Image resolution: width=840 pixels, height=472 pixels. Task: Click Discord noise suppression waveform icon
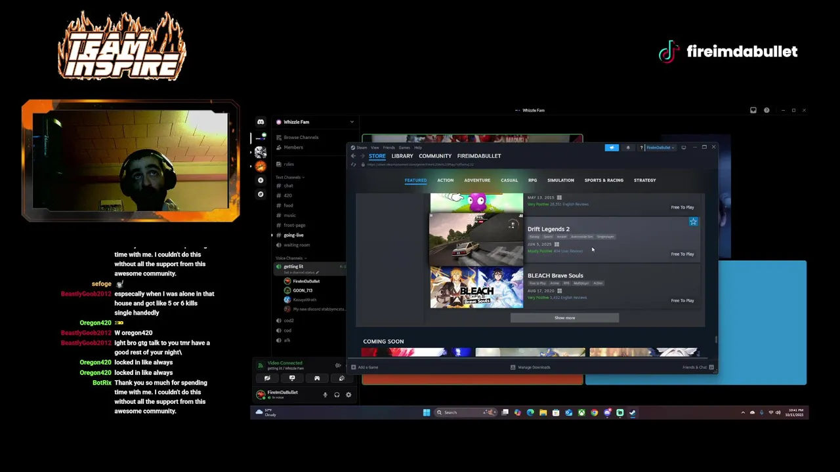(x=338, y=365)
